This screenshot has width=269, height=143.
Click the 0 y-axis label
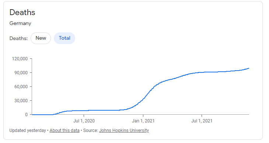tap(26, 115)
